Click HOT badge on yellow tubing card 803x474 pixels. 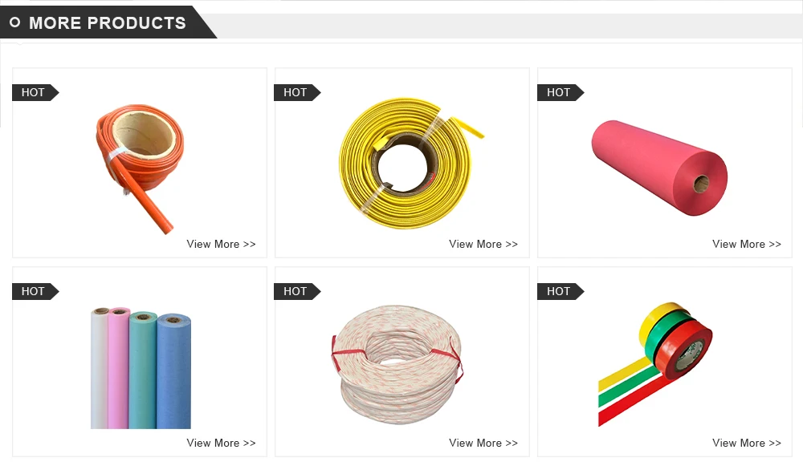pos(298,92)
